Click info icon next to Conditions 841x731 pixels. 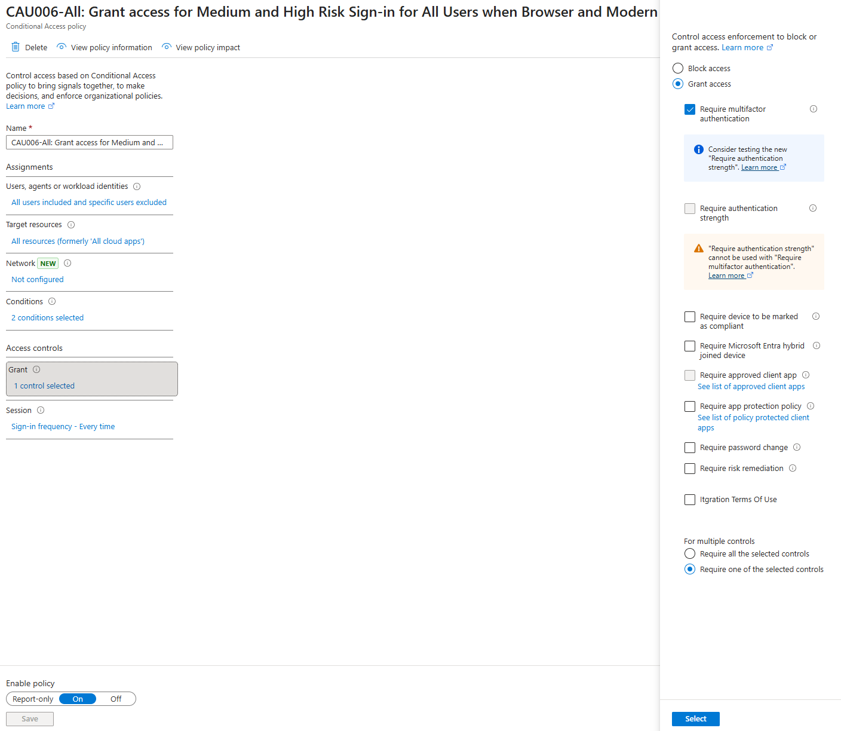(x=52, y=301)
